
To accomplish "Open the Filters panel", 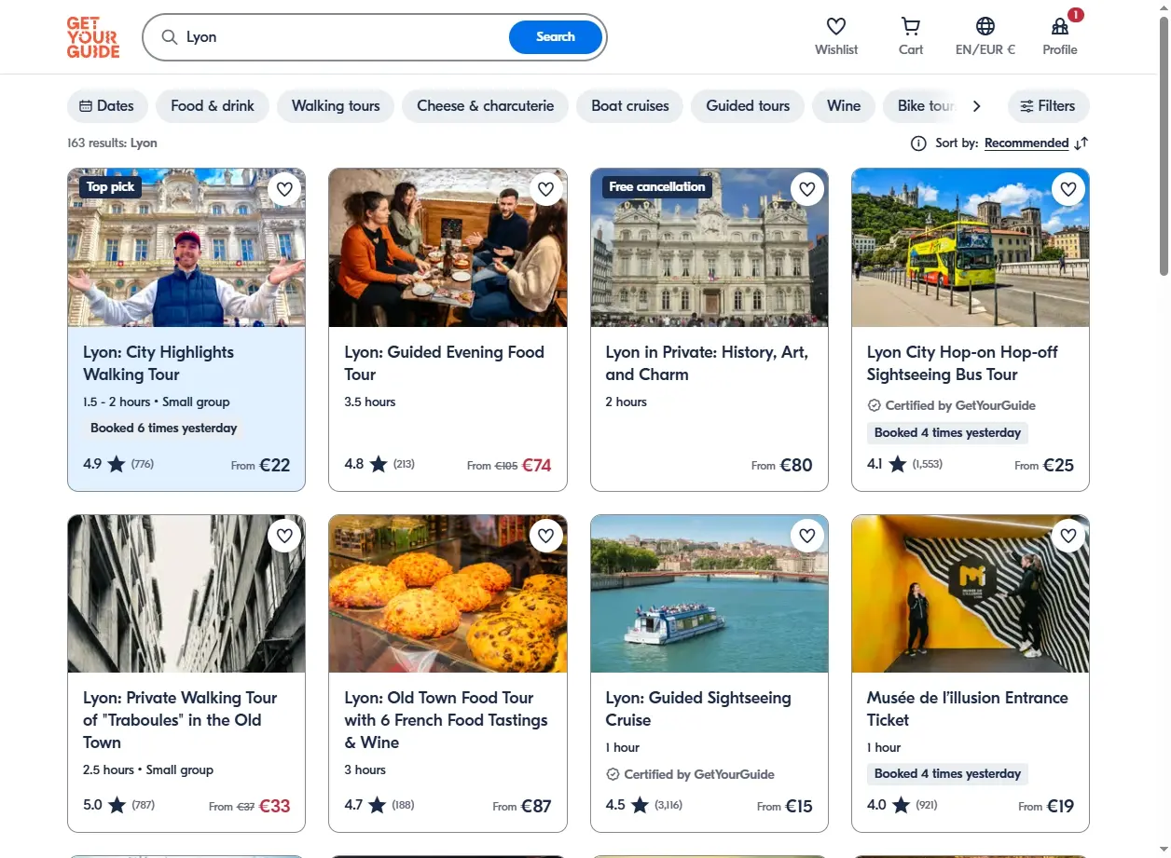I will [1049, 106].
